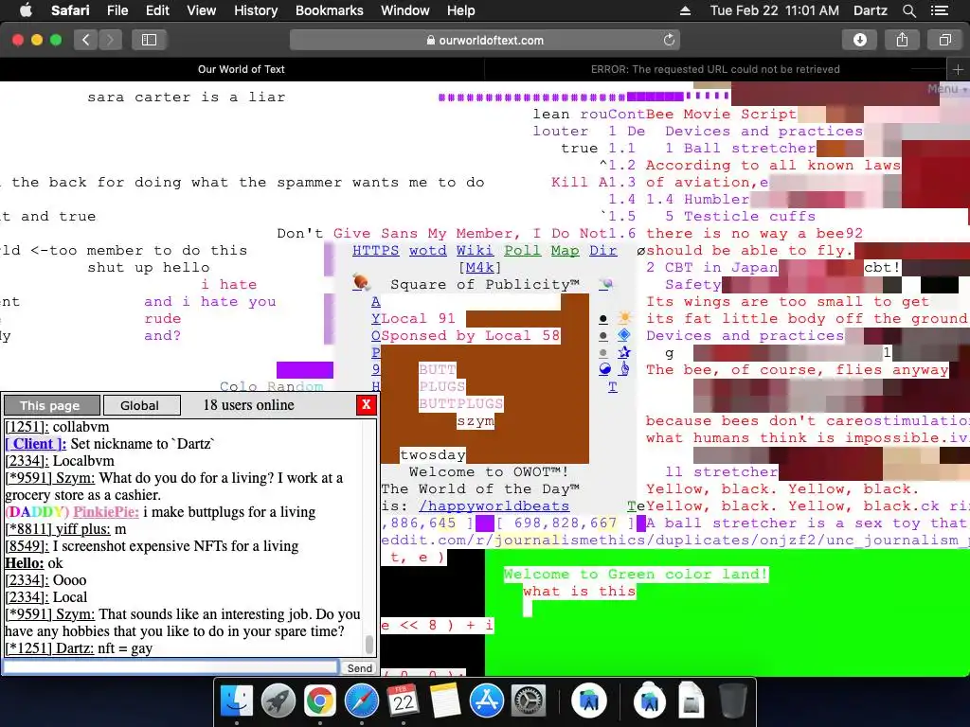Viewport: 970px width, 727px height.
Task: Open the App Store from the dock
Action: click(487, 701)
